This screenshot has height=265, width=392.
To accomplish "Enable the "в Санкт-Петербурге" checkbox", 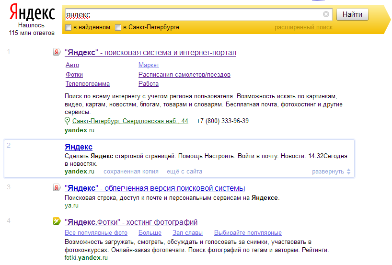I will [118, 27].
